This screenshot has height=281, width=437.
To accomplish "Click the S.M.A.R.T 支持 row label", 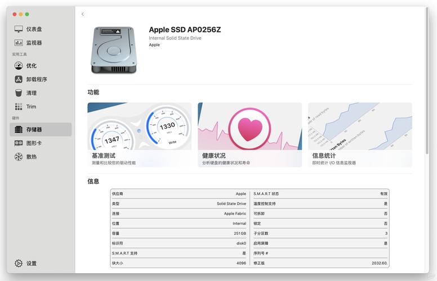I will click(124, 253).
